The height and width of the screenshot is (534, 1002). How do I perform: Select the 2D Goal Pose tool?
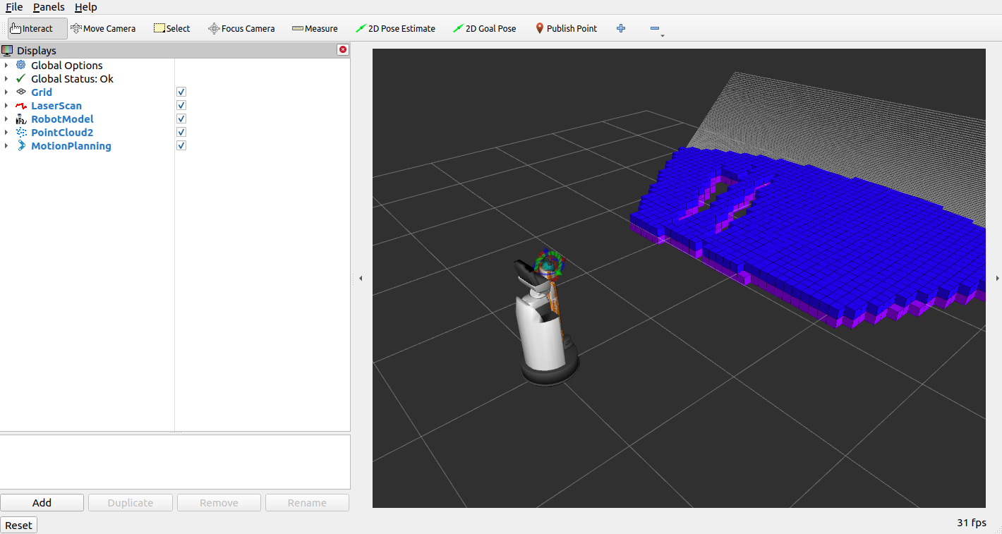(x=485, y=28)
